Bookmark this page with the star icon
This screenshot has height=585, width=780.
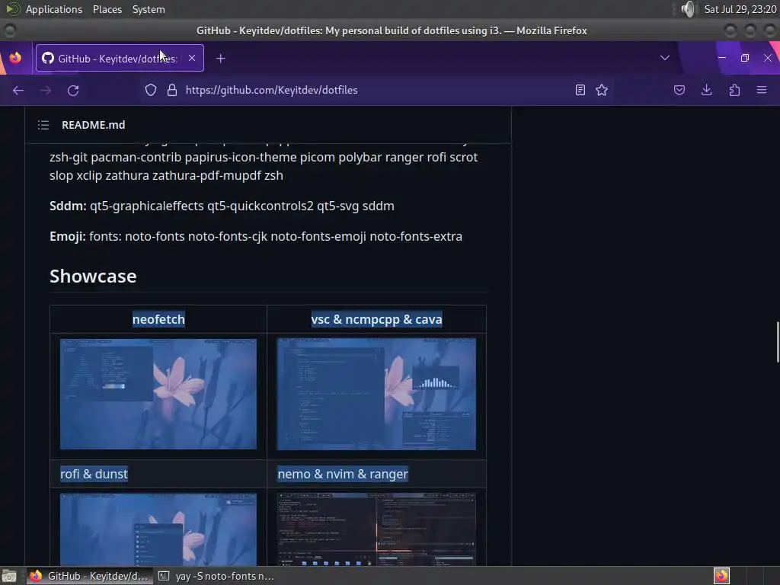[x=602, y=90]
